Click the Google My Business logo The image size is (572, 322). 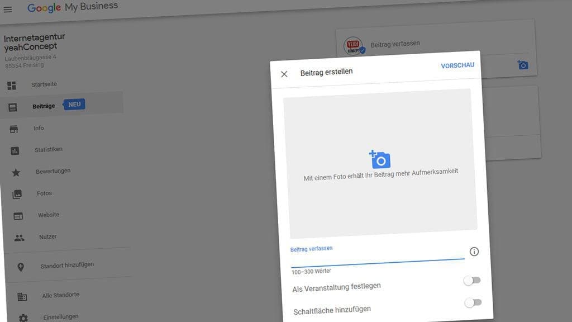pyautogui.click(x=73, y=7)
